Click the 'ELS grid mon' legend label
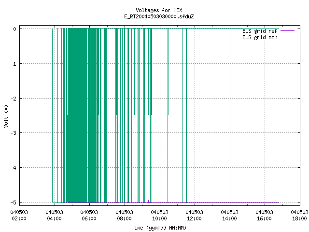The height and width of the screenshot is (232, 309). 260,37
